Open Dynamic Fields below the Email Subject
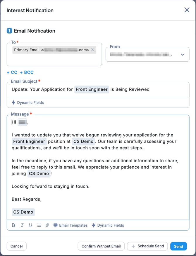 tap(27, 103)
